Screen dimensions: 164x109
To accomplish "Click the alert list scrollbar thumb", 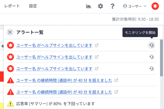I will (x=161, y=58).
